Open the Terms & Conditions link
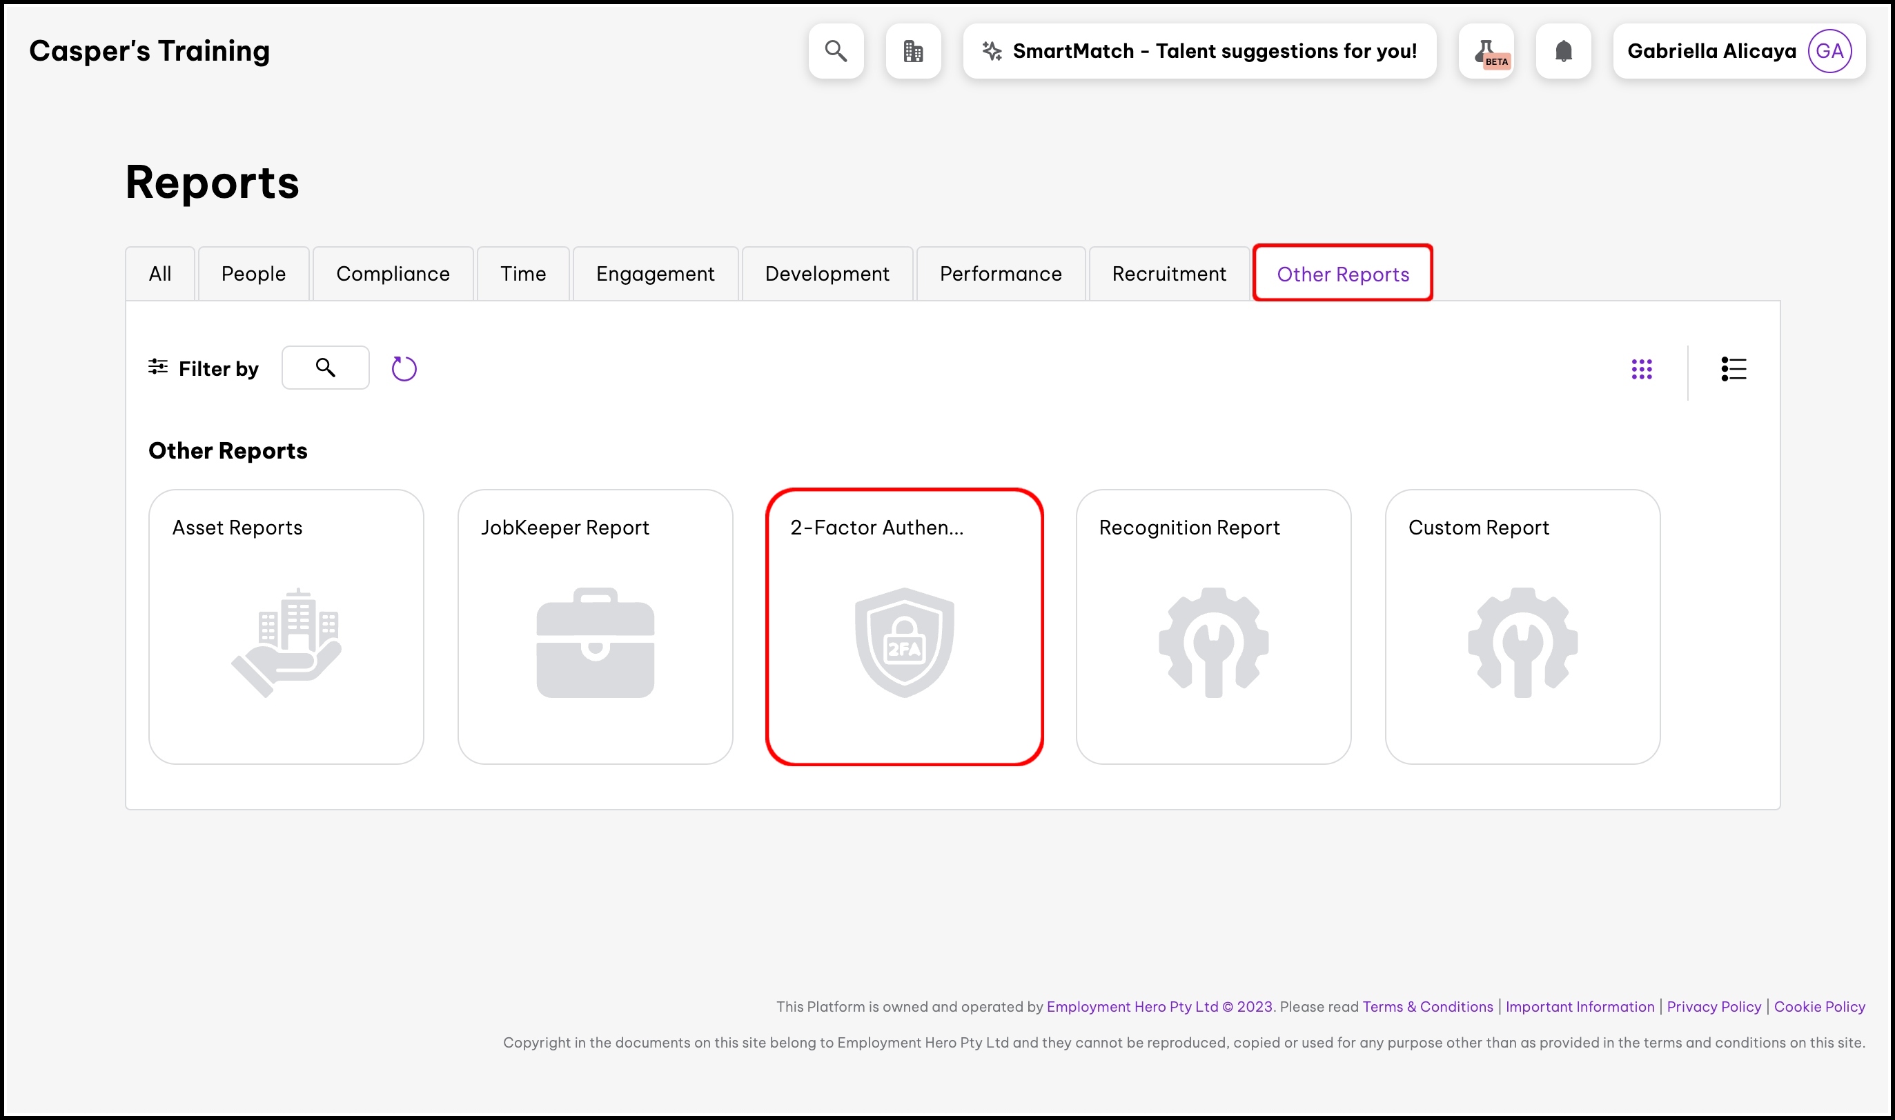Screen dimensions: 1895x1120 (x=1427, y=1006)
